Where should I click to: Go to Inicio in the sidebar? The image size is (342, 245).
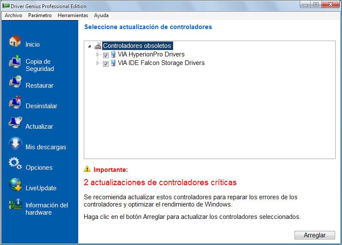(32, 44)
